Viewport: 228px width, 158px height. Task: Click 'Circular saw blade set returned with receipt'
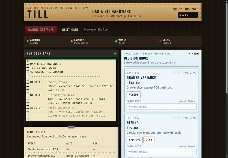point(154,133)
